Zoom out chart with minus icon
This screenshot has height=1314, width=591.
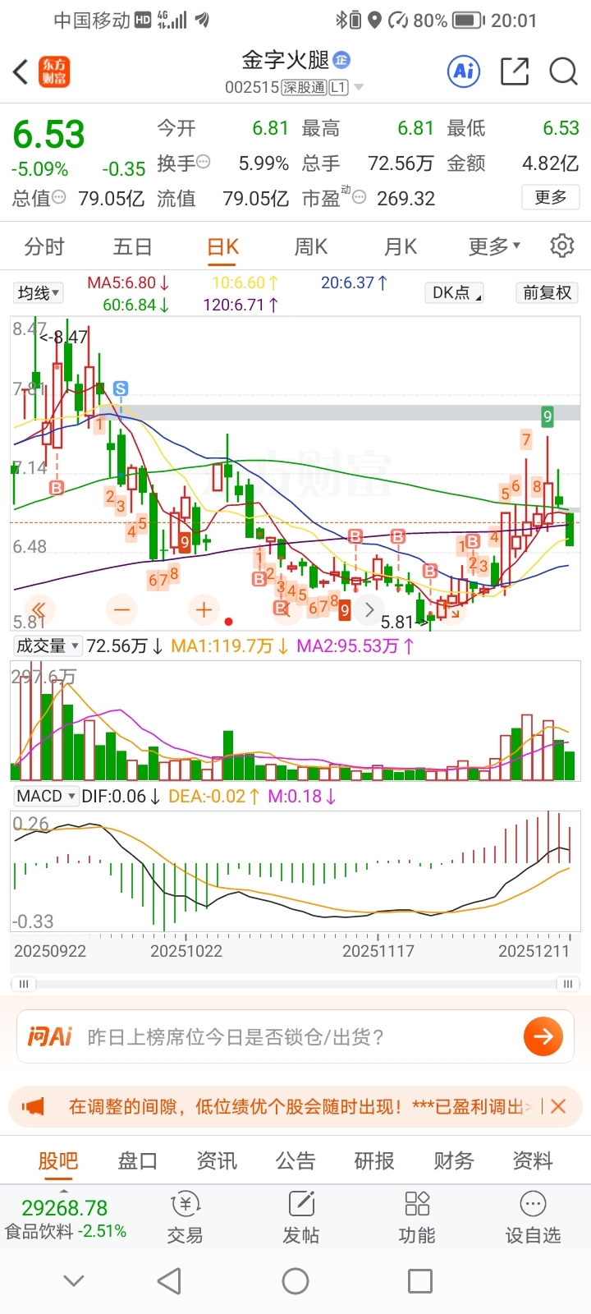[122, 609]
